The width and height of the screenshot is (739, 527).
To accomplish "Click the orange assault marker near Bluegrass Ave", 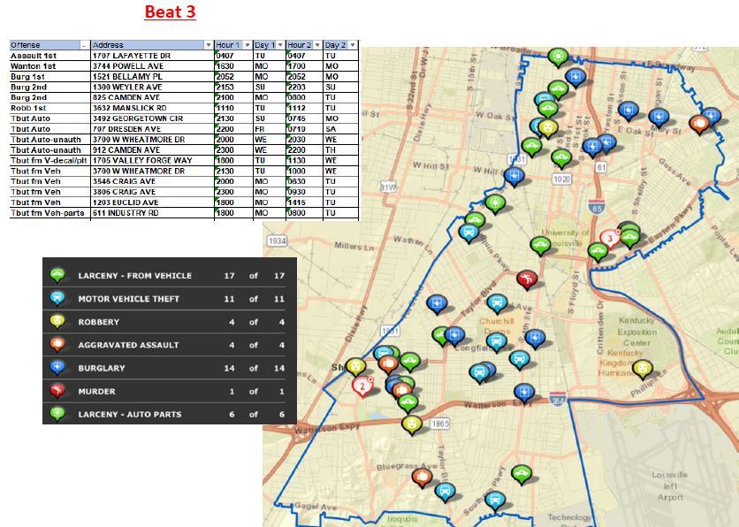I will coord(423,477).
